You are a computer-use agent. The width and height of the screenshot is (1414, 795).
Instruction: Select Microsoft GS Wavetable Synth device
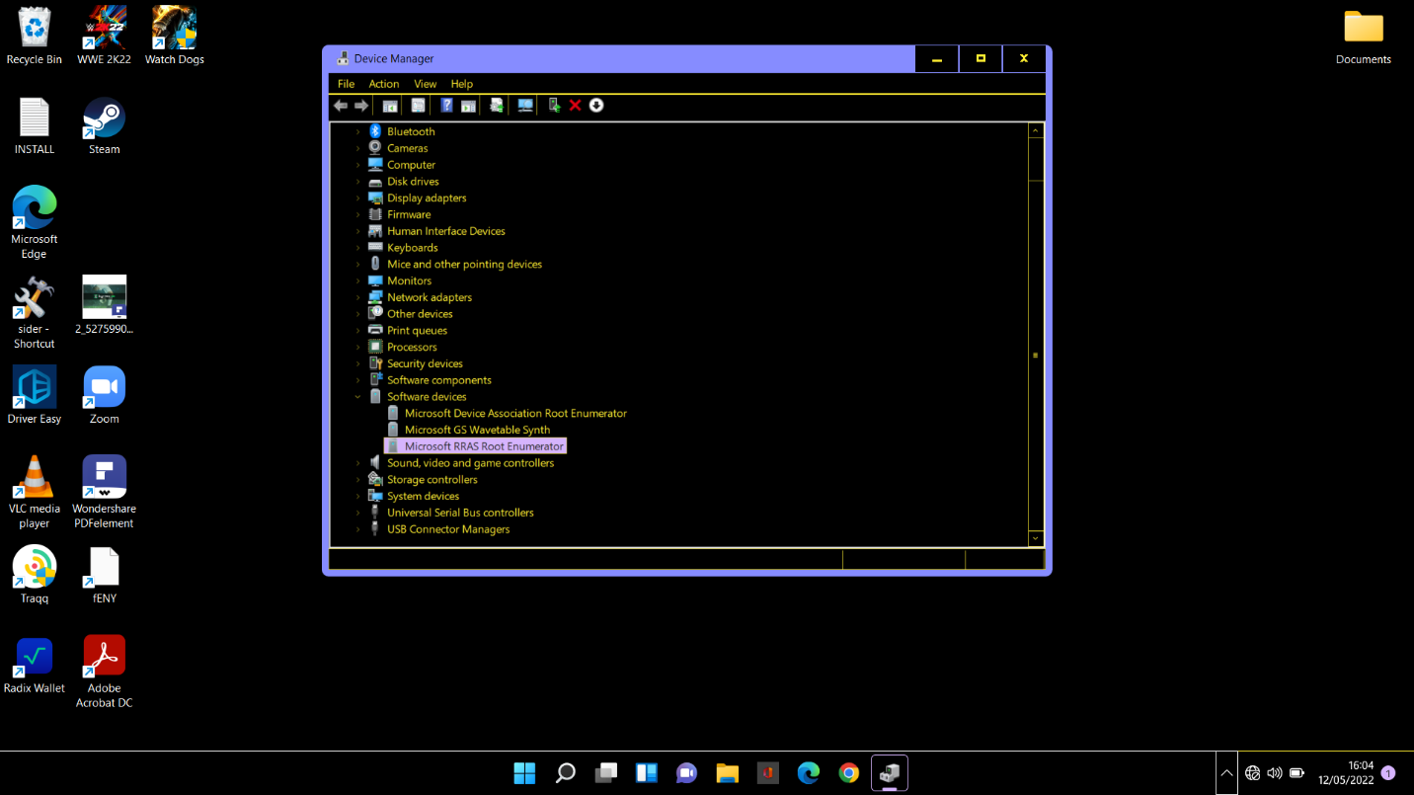(x=477, y=430)
